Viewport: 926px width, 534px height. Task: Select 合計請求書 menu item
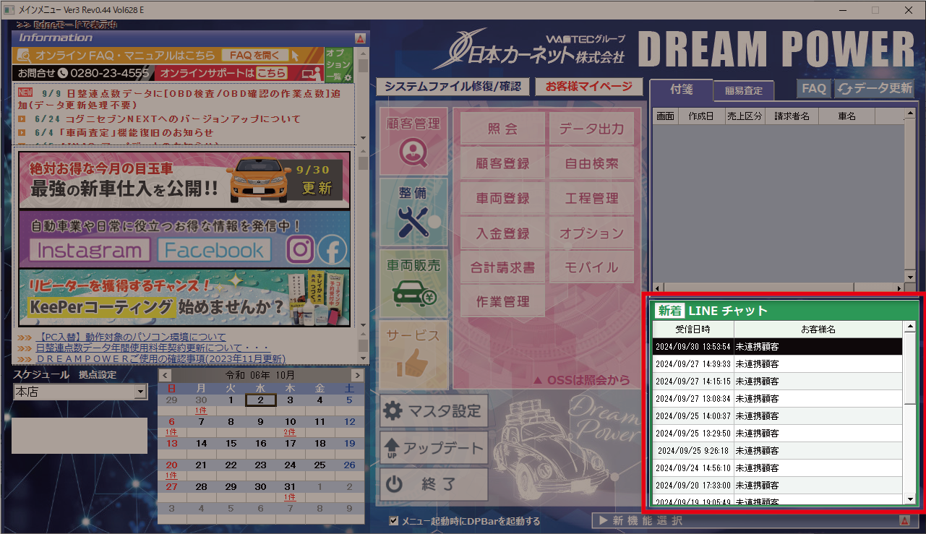coord(502,267)
